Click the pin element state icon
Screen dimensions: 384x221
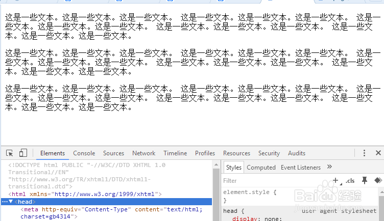[365, 180]
